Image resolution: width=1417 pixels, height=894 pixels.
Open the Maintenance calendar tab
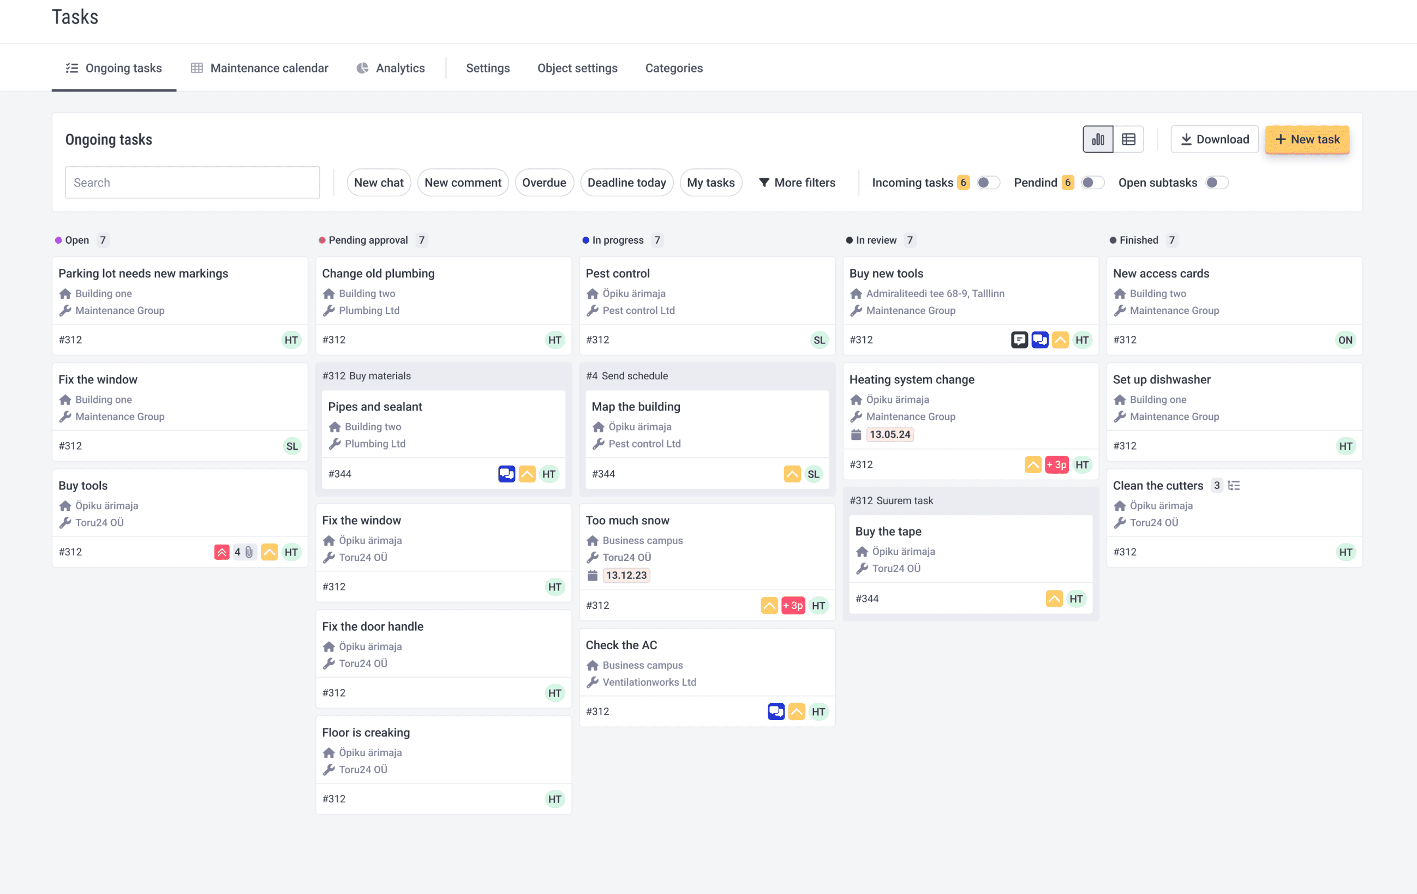260,68
